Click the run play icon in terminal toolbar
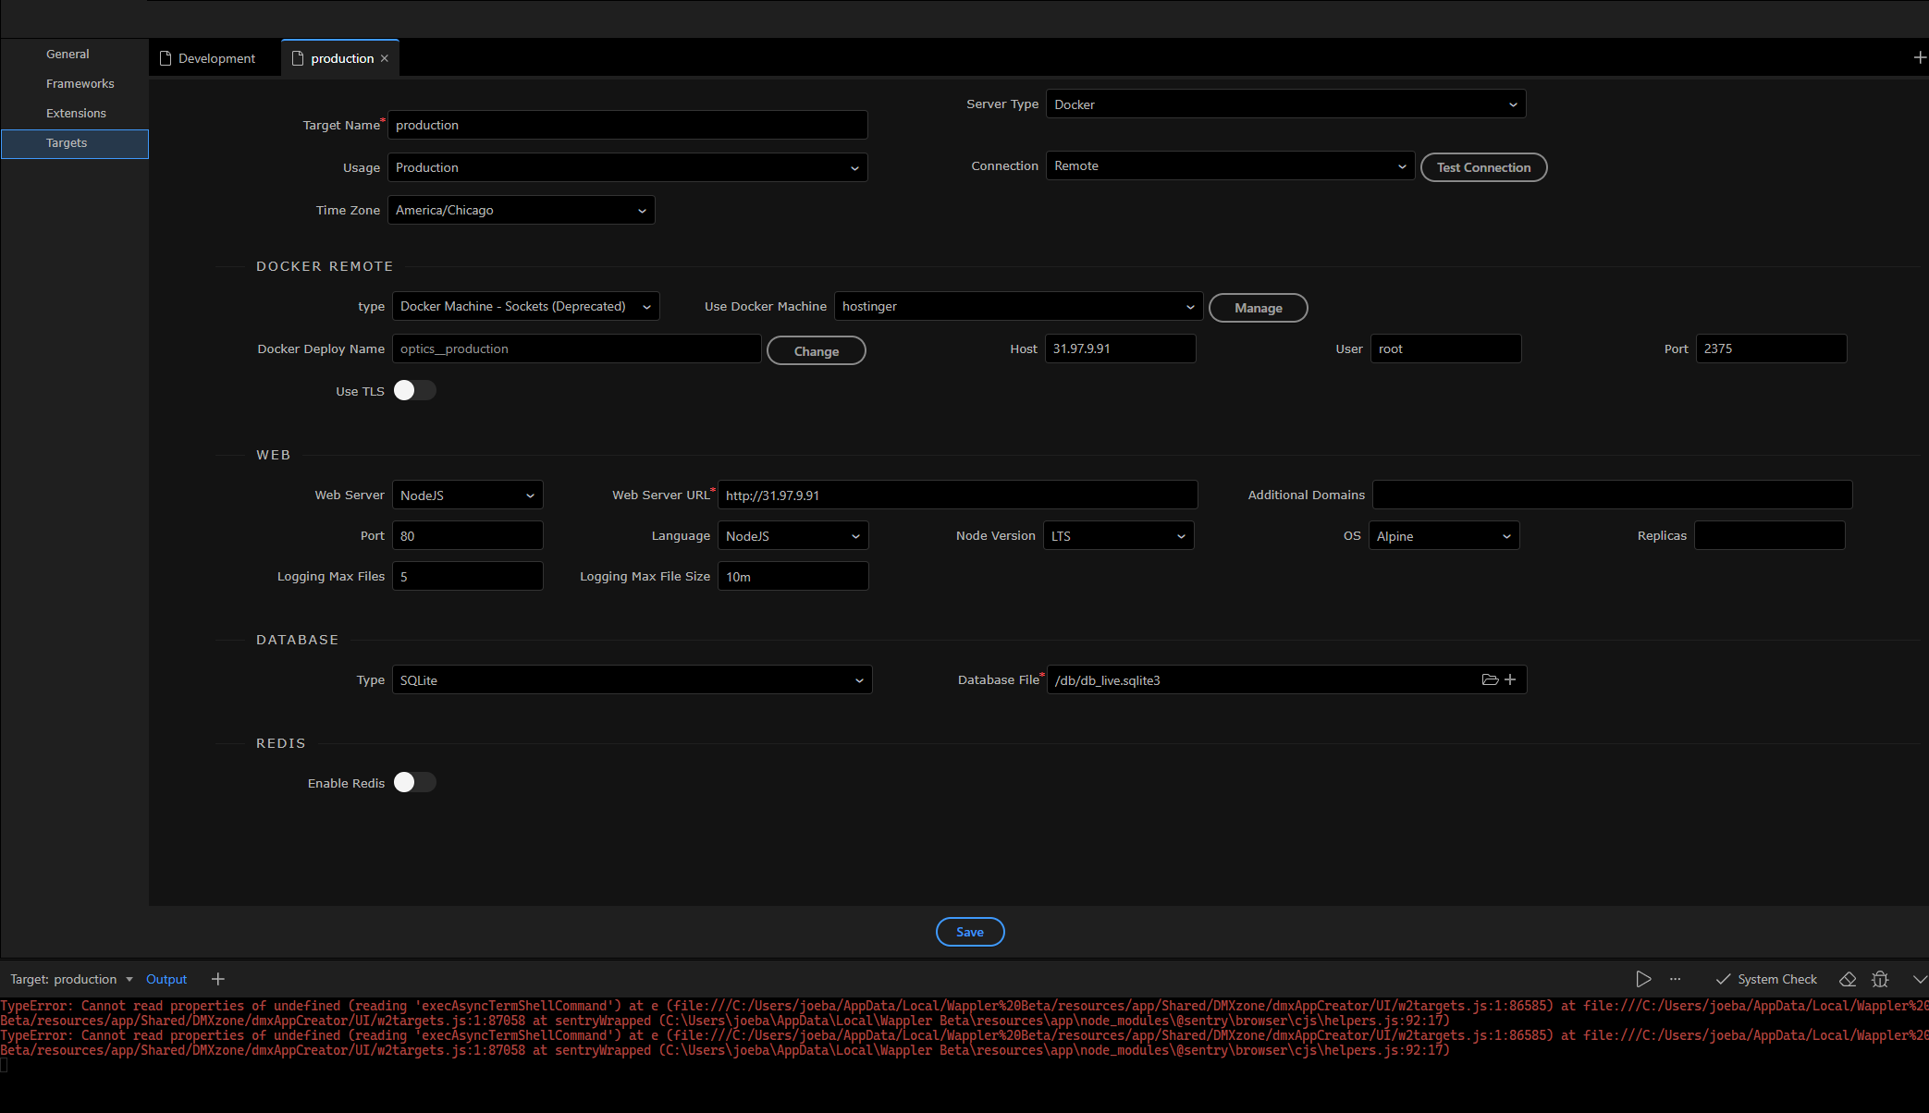The image size is (1929, 1113). tap(1643, 979)
